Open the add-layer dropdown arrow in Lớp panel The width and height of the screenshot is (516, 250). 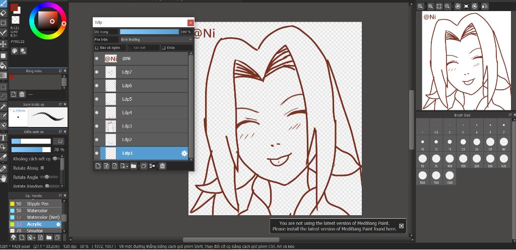127,167
